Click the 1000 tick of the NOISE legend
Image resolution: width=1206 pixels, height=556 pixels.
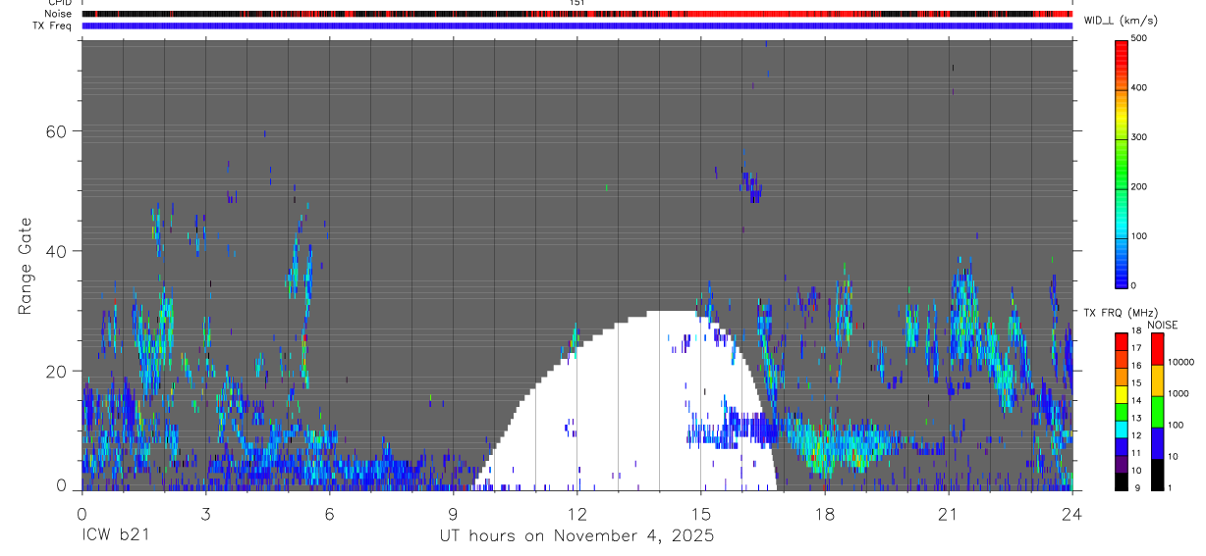[x=1179, y=393]
